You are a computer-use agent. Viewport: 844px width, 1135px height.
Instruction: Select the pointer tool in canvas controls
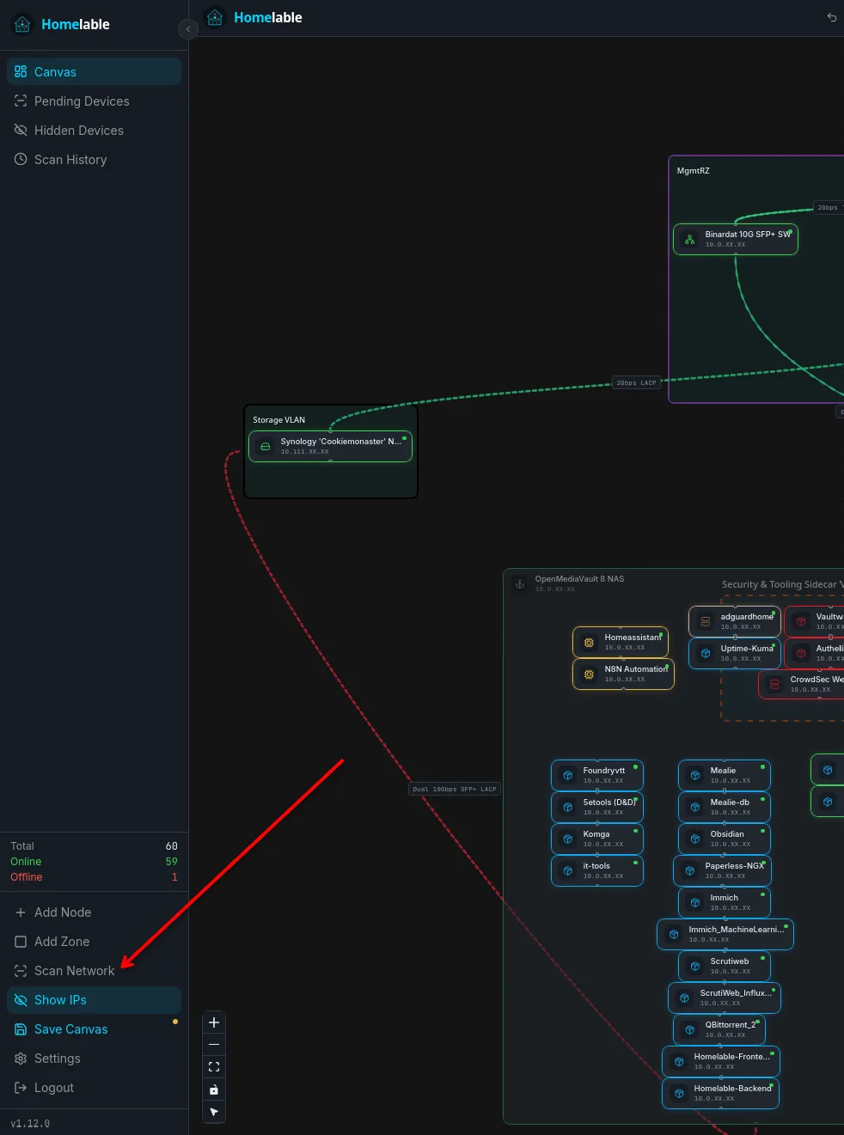[x=214, y=1112]
